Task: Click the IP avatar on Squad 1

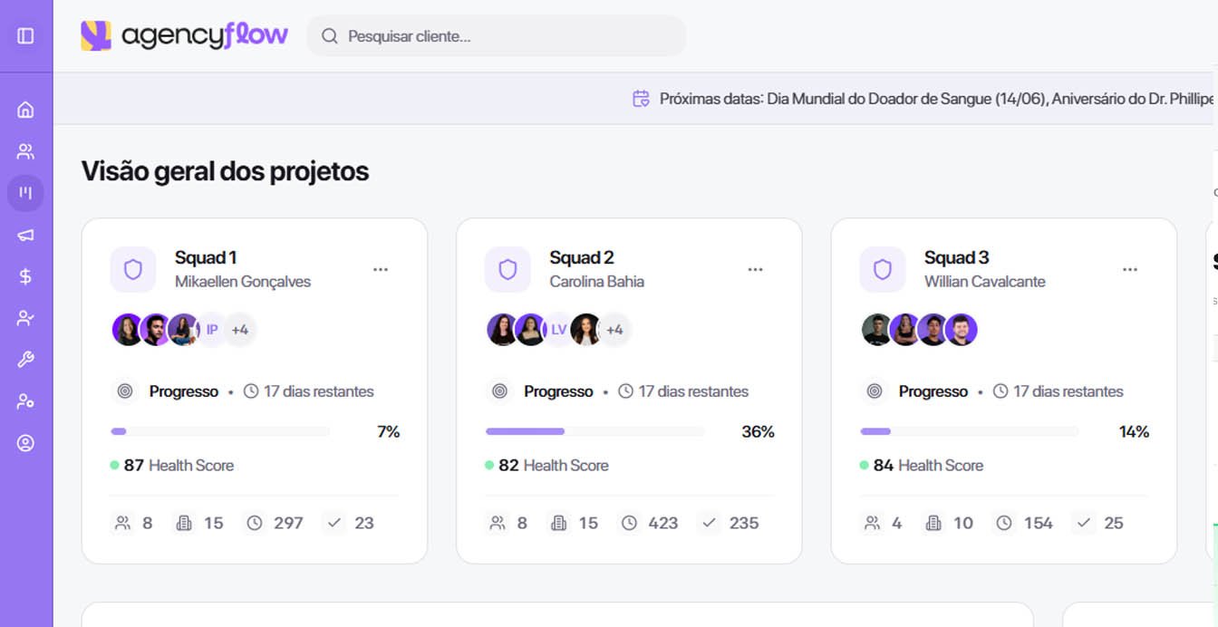Action: (x=212, y=330)
